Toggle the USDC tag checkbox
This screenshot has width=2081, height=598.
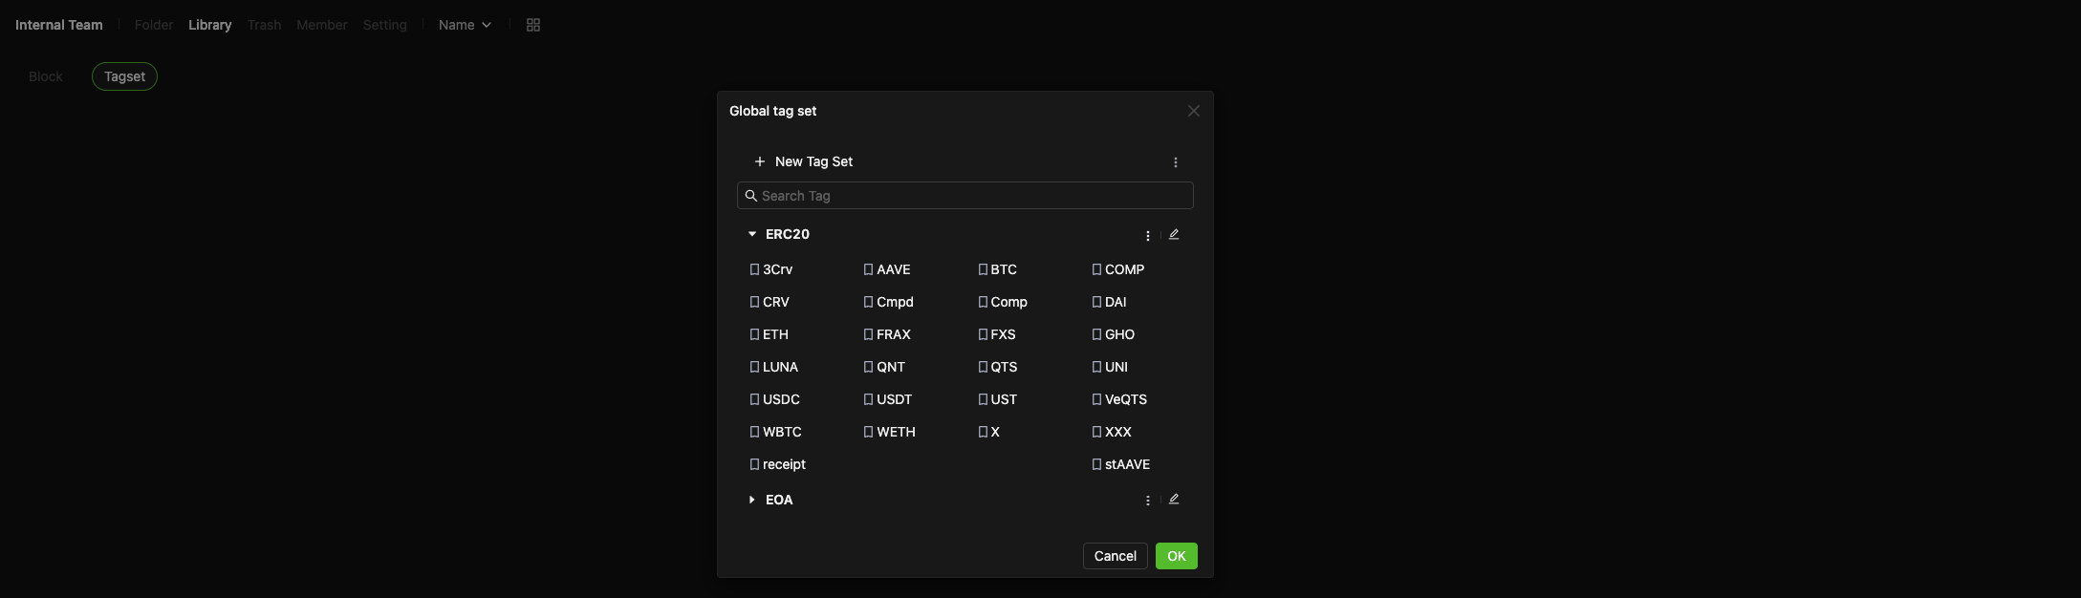[754, 400]
